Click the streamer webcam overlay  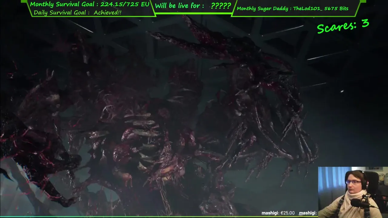point(353,192)
